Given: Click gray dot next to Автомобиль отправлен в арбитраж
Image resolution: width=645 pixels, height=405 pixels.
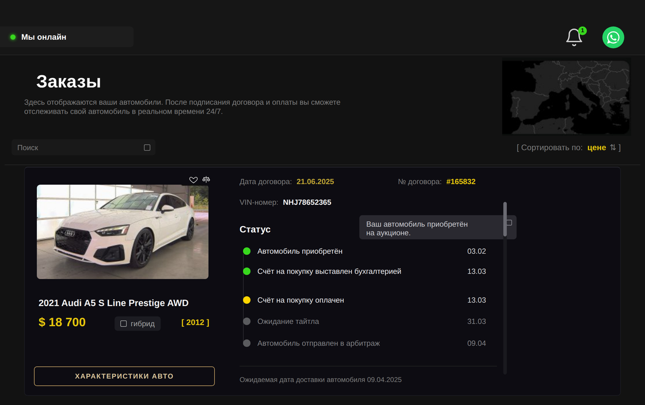Looking at the screenshot, I should (x=247, y=343).
